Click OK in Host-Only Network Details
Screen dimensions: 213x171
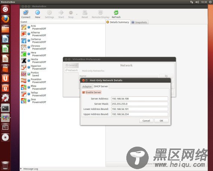(161, 121)
